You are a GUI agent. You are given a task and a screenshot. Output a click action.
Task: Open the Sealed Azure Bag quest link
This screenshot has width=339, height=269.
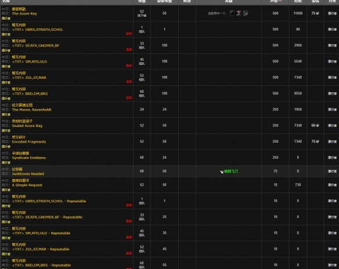click(27, 126)
